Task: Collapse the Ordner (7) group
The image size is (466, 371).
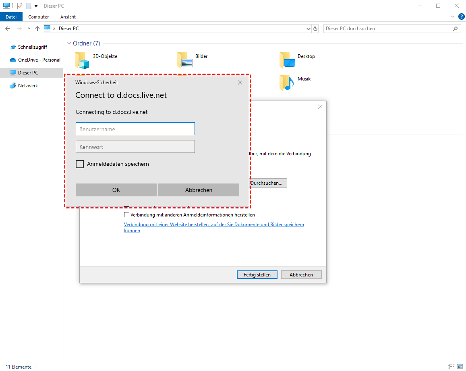Action: click(x=69, y=43)
